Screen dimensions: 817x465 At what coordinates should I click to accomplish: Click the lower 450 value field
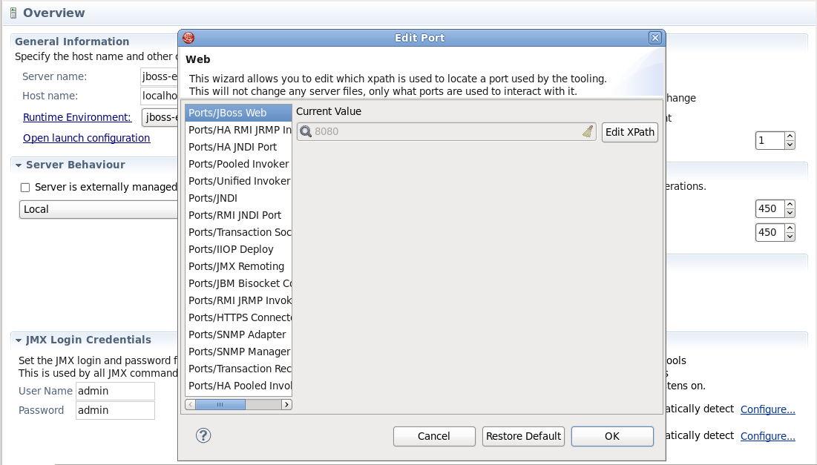[770, 232]
